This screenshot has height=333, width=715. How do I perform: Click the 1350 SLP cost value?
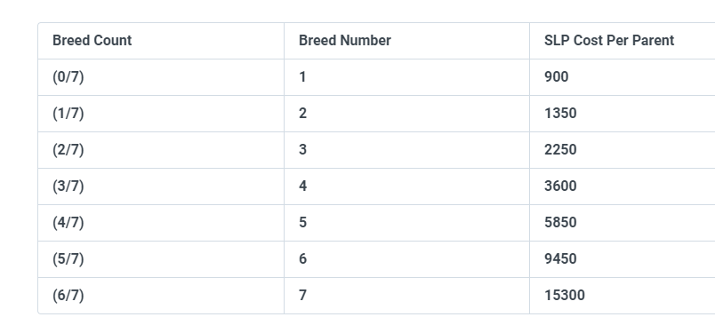pos(560,114)
